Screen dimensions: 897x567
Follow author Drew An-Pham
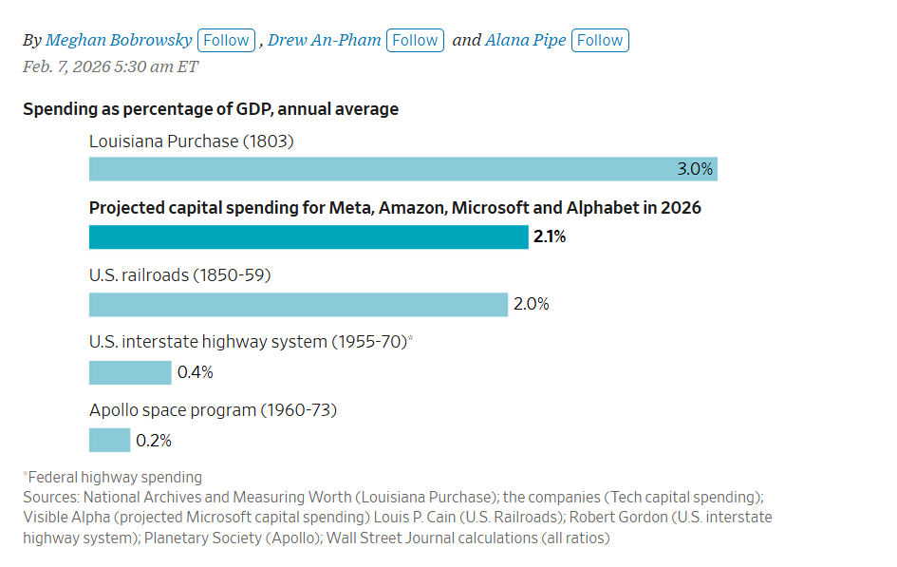pos(416,40)
